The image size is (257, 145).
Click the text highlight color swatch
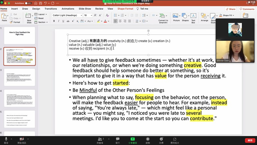coord(98,21)
